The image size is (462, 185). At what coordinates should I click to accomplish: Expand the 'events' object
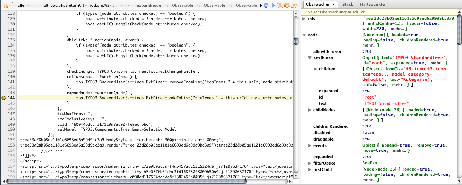point(310,145)
